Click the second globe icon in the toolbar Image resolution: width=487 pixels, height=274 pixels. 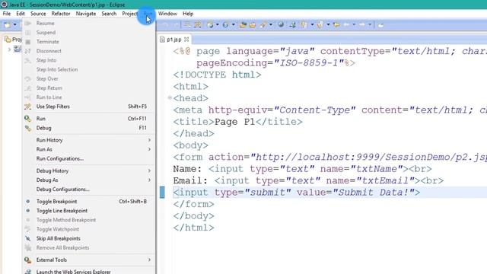(x=226, y=24)
